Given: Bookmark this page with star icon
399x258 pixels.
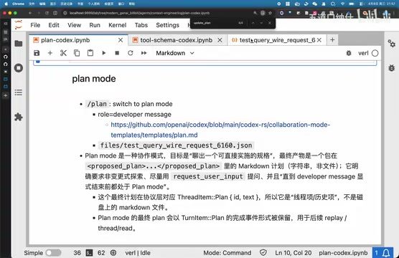Looking at the screenshot, I should tap(270, 13).
